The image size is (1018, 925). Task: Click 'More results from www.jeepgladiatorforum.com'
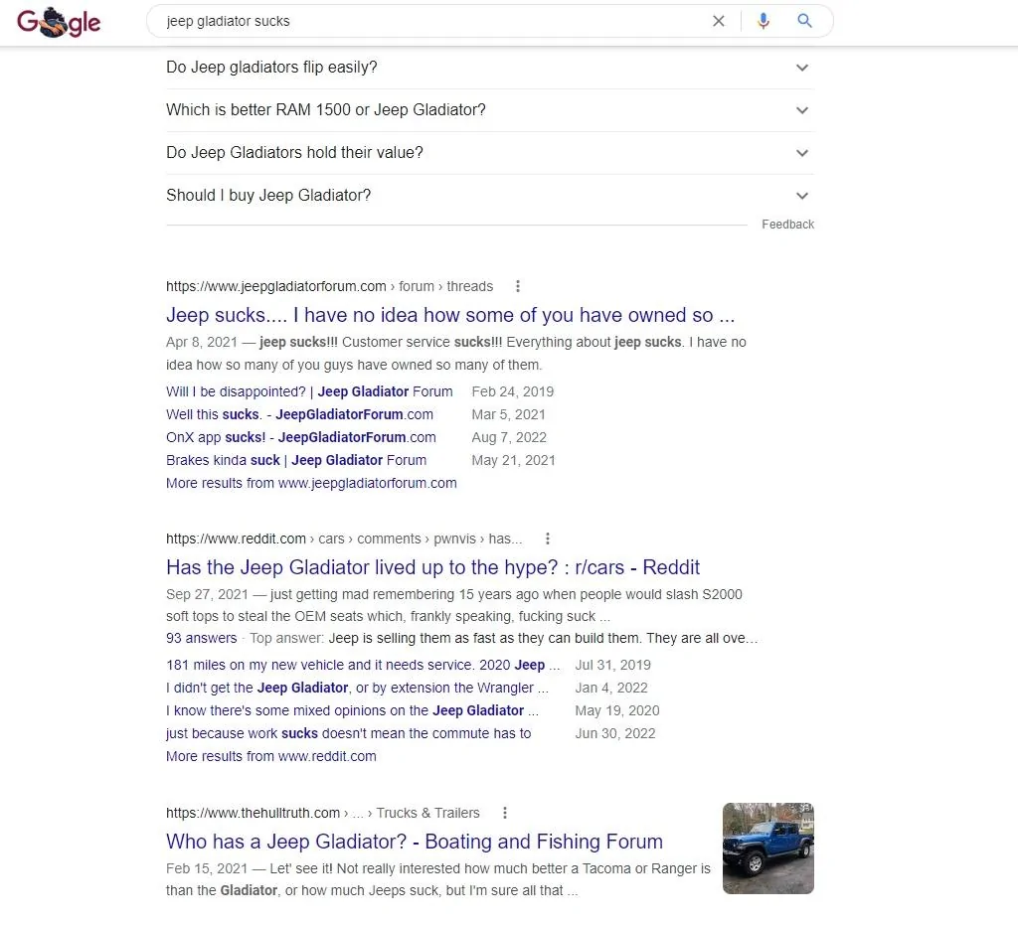[x=311, y=483]
